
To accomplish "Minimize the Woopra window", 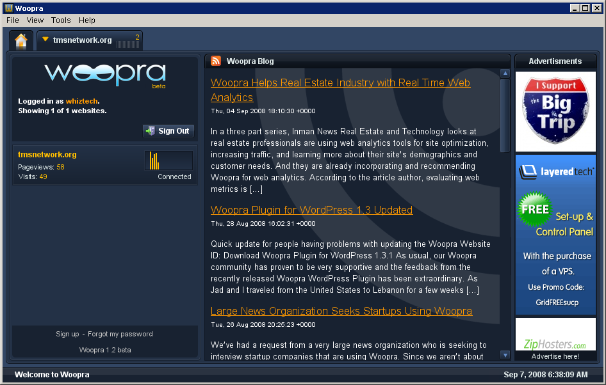I will pyautogui.click(x=575, y=8).
